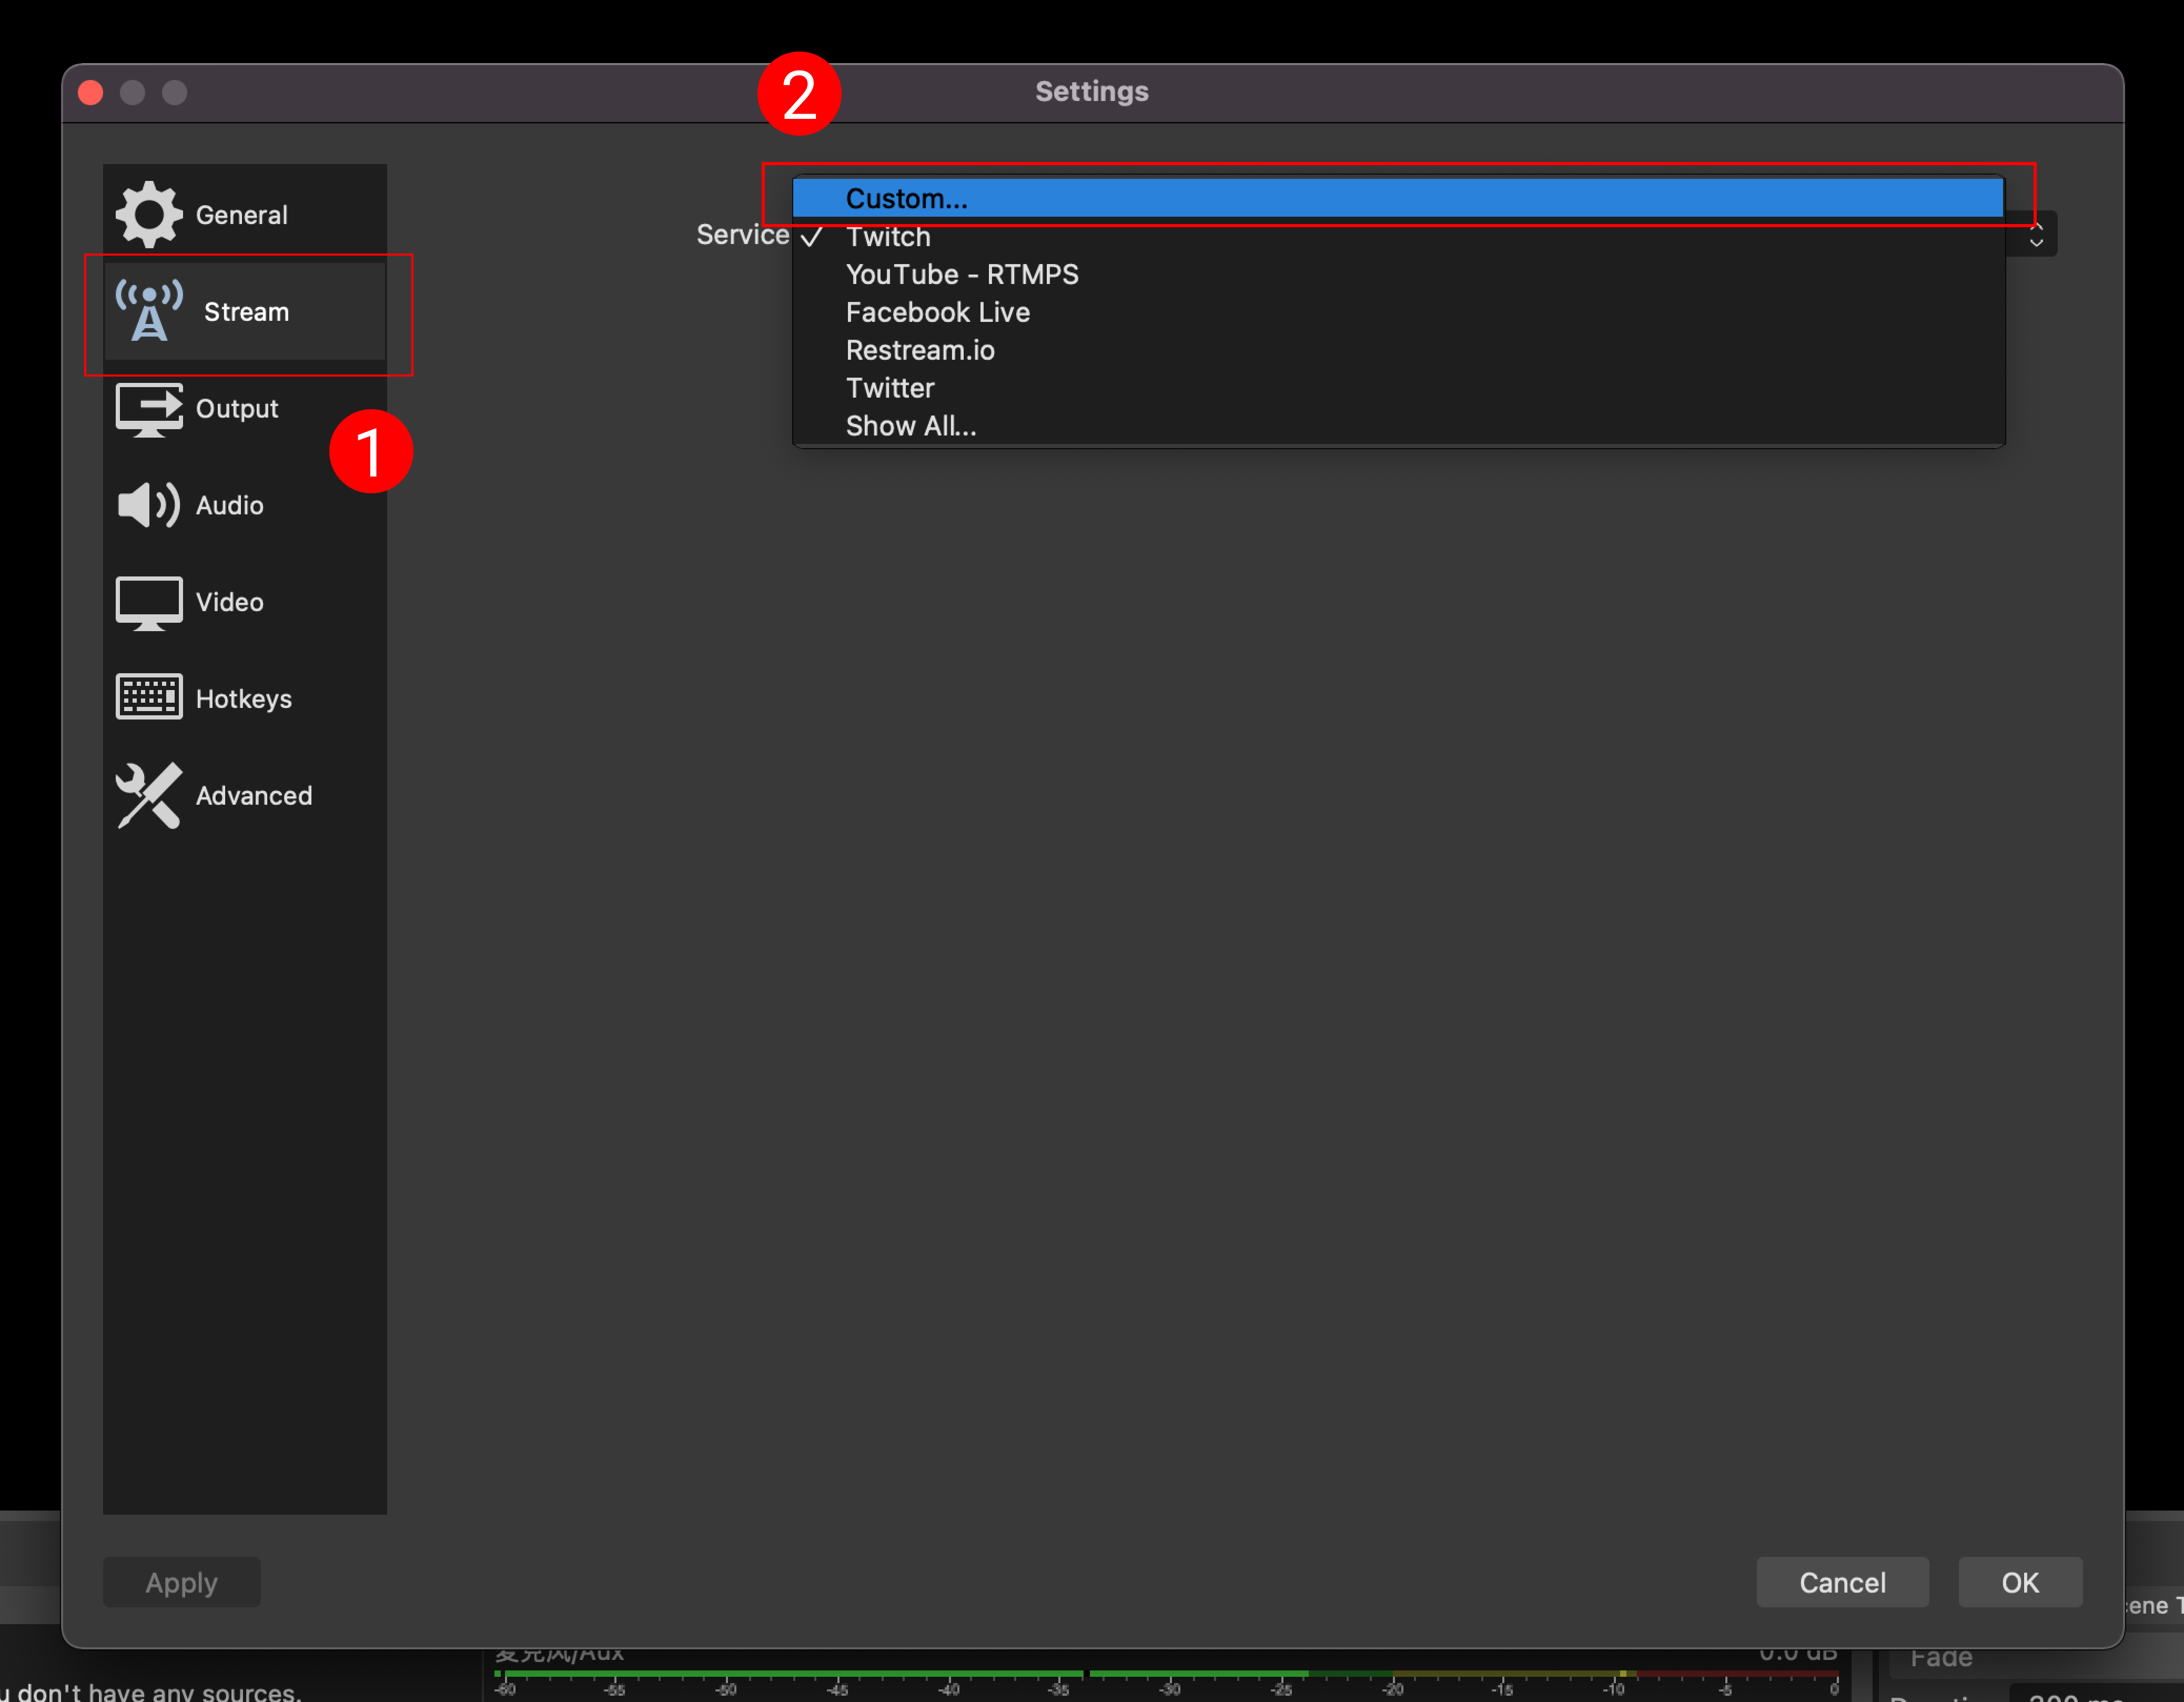2184x1702 pixels.
Task: Click the Apply button
Action: coord(181,1582)
